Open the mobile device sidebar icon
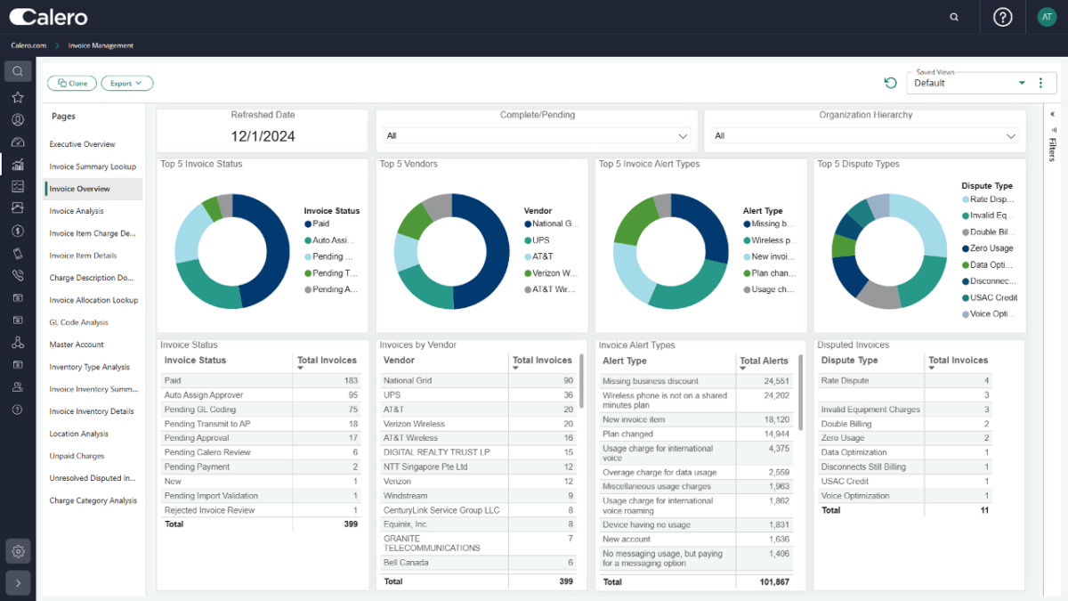 18,253
